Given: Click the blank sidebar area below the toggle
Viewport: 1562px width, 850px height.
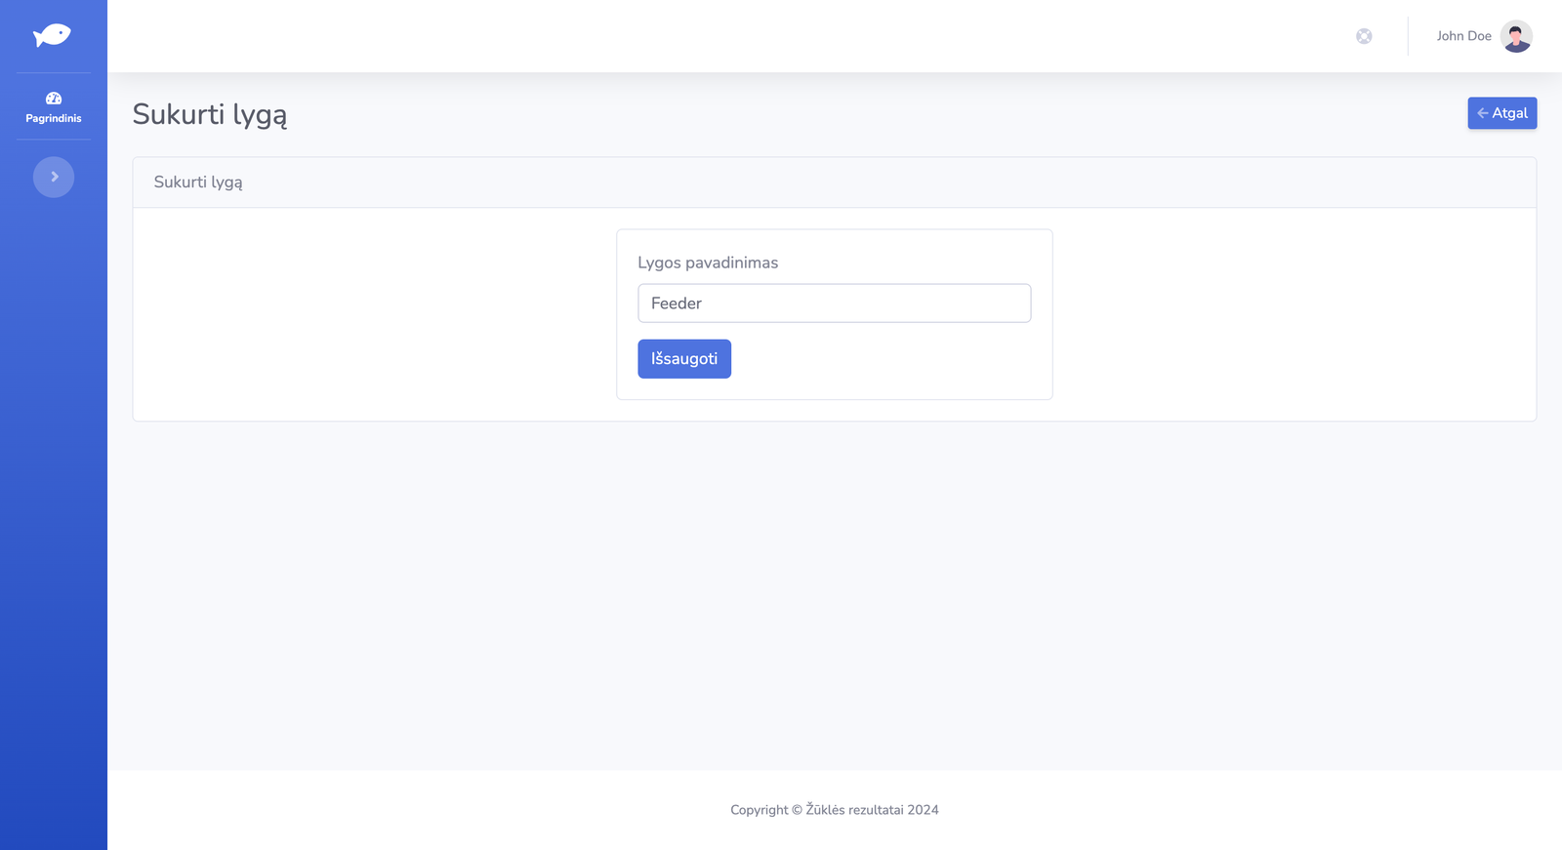Looking at the screenshot, I should point(54,488).
